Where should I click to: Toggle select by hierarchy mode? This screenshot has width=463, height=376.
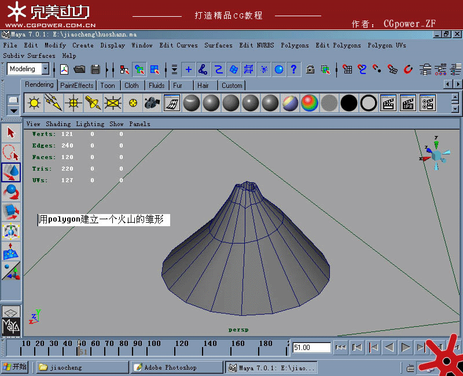point(124,69)
